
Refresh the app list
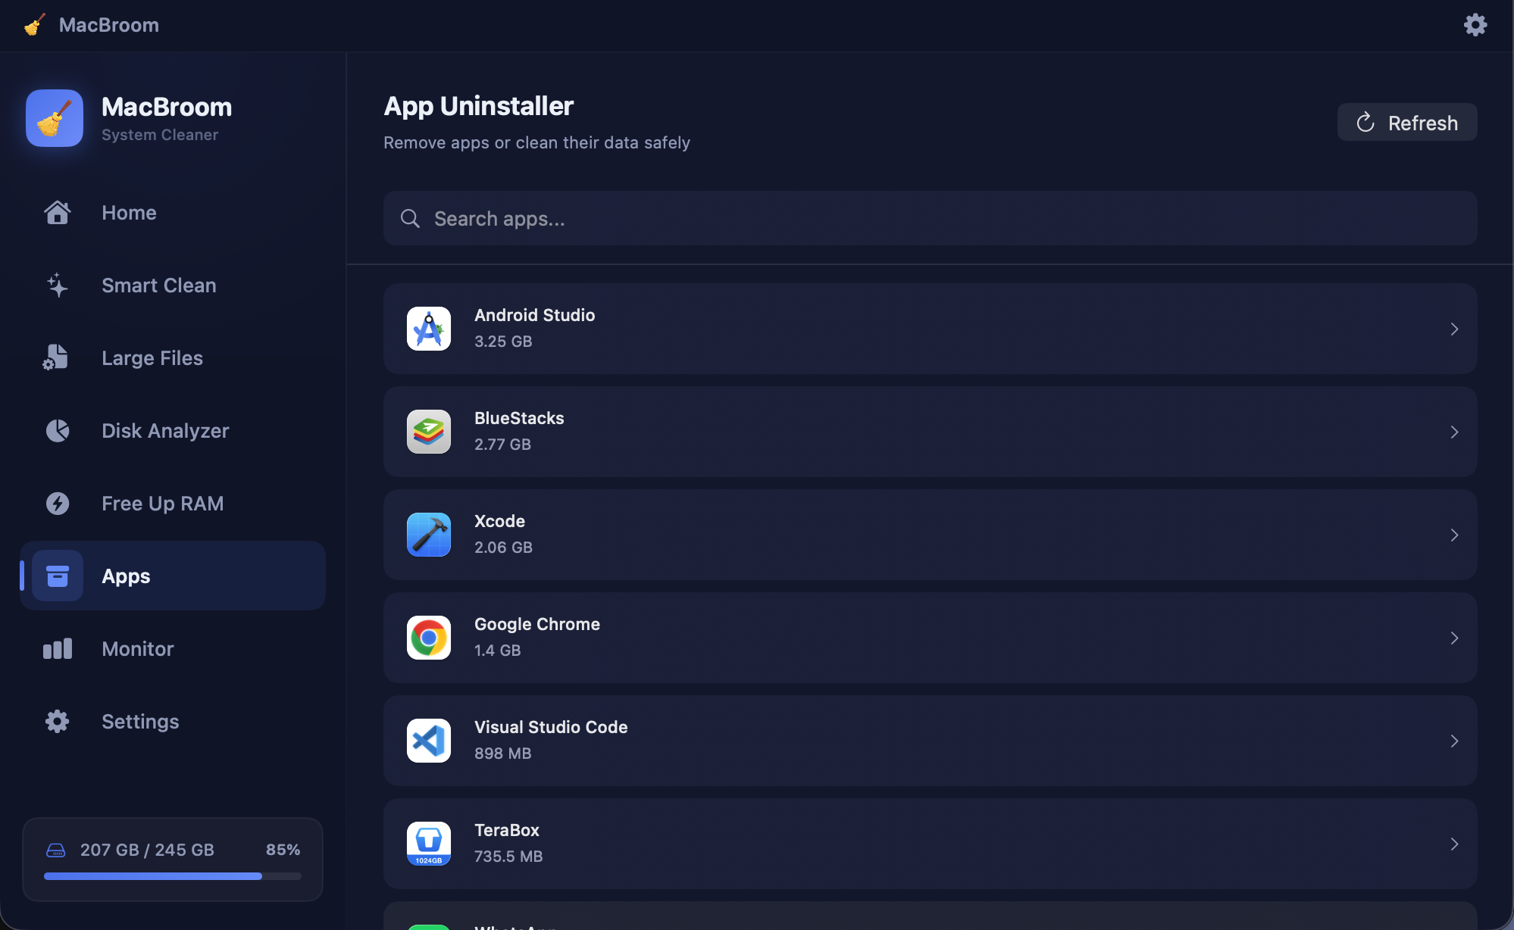[x=1407, y=122]
